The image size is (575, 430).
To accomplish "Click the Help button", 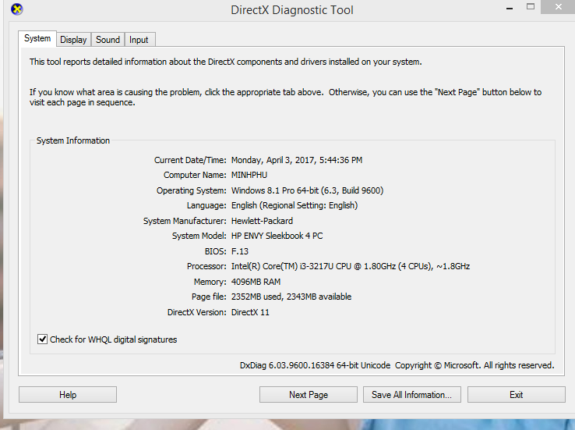I will 68,395.
